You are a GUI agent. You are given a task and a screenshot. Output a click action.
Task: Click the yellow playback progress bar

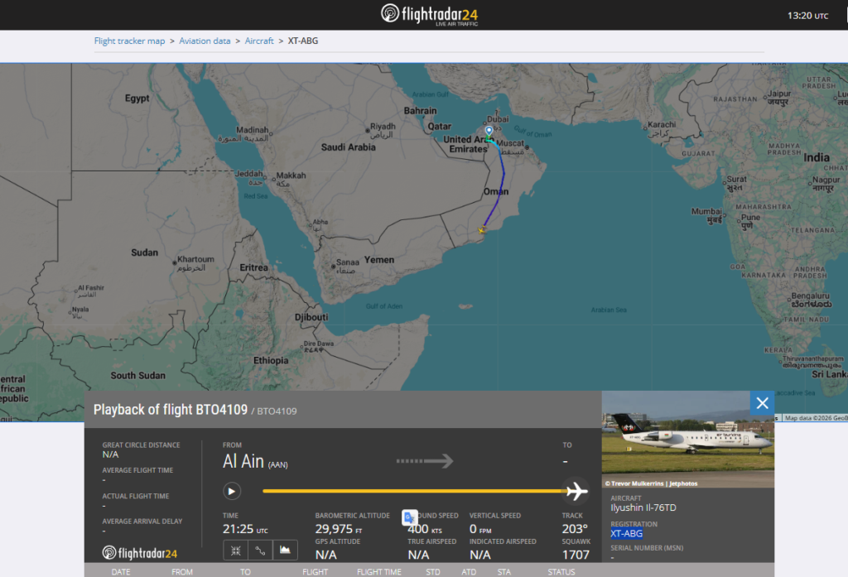(x=414, y=491)
